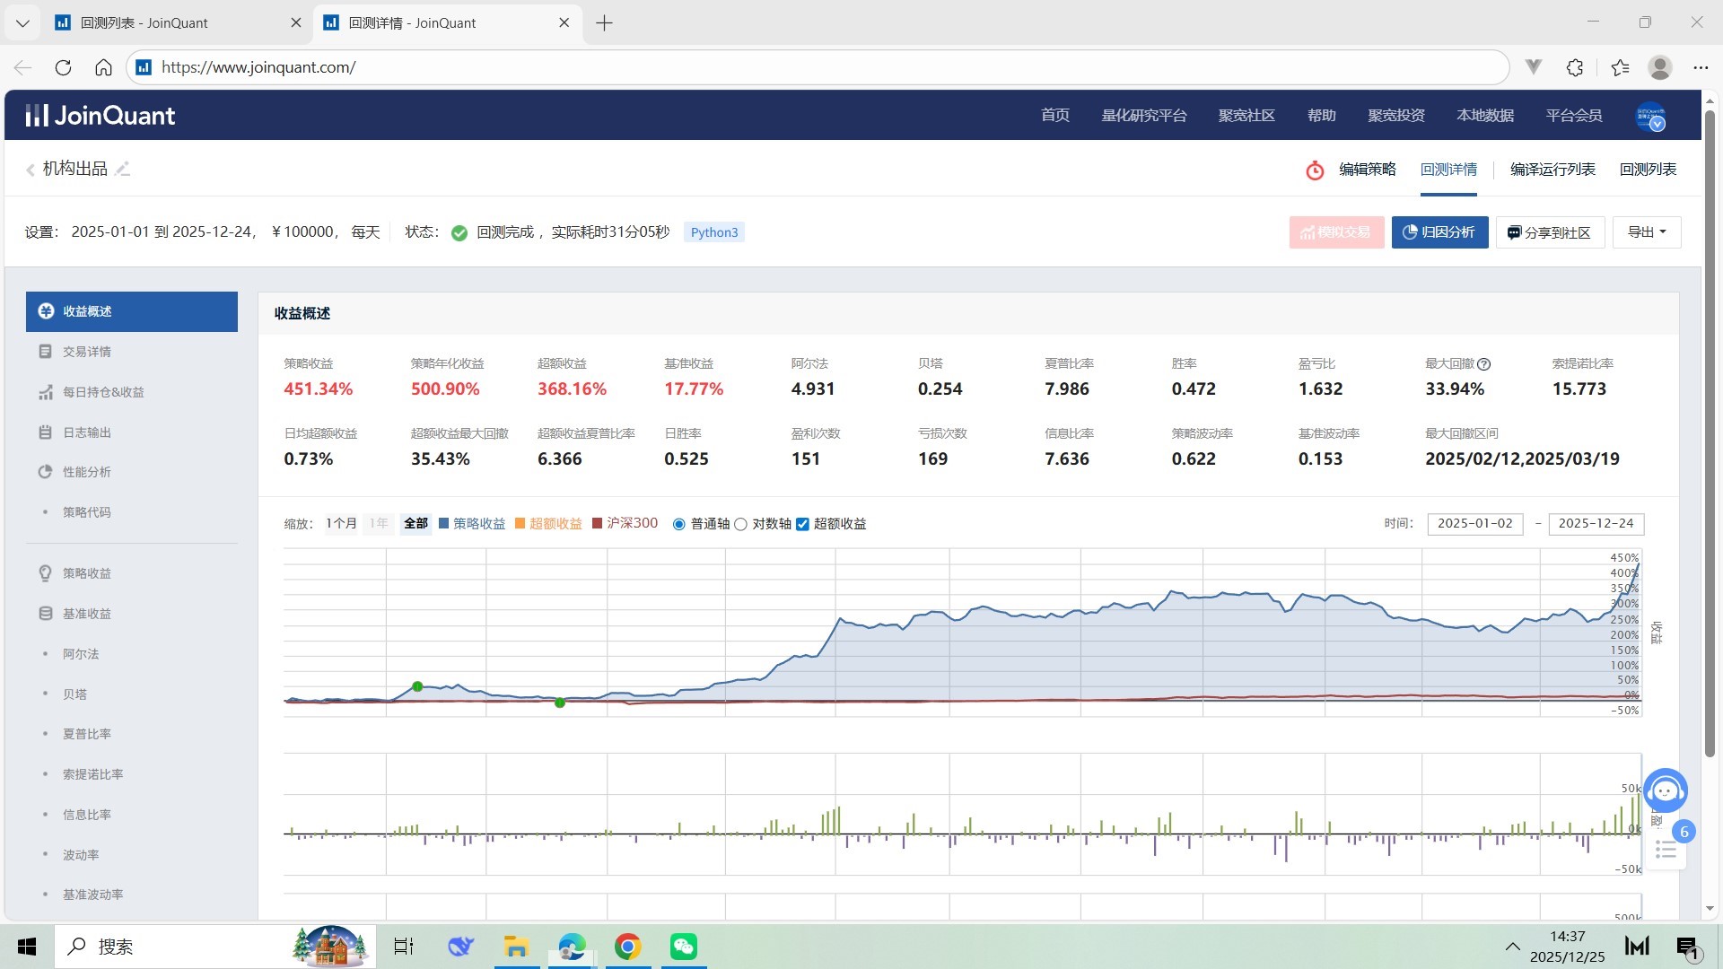This screenshot has height=969, width=1723.
Task: Click the help icon next to 最大回撤
Action: tap(1483, 364)
